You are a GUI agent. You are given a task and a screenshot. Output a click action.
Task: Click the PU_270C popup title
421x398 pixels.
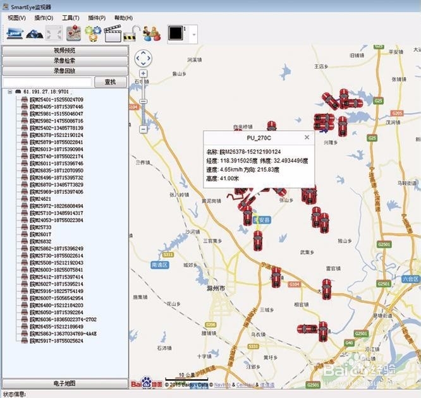click(259, 138)
